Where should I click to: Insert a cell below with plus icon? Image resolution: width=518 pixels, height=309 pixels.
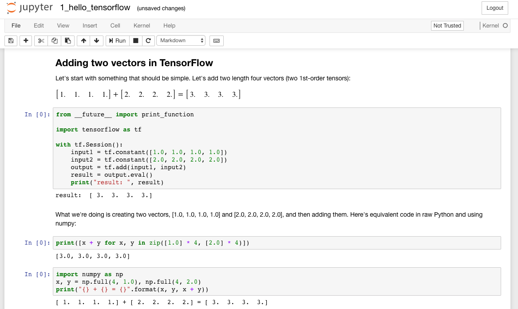coord(26,41)
